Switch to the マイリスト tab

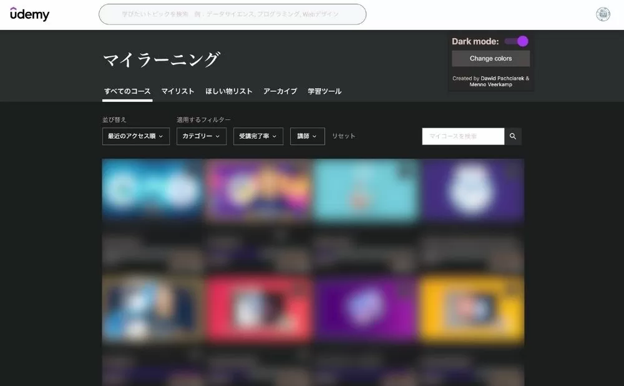click(178, 91)
